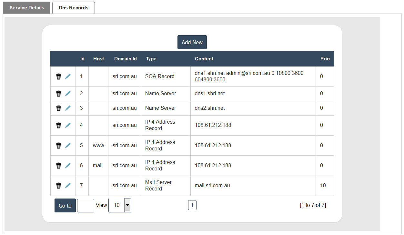Edit the dns1.shri.net Name Server record

(x=68, y=94)
